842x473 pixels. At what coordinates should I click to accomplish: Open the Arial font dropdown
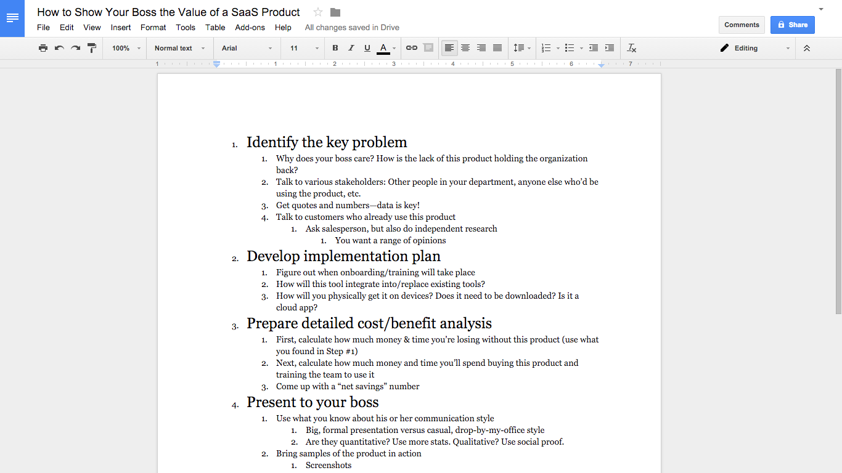pos(247,48)
